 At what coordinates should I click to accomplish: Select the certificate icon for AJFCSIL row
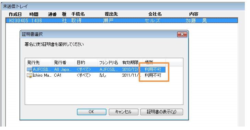30,69
